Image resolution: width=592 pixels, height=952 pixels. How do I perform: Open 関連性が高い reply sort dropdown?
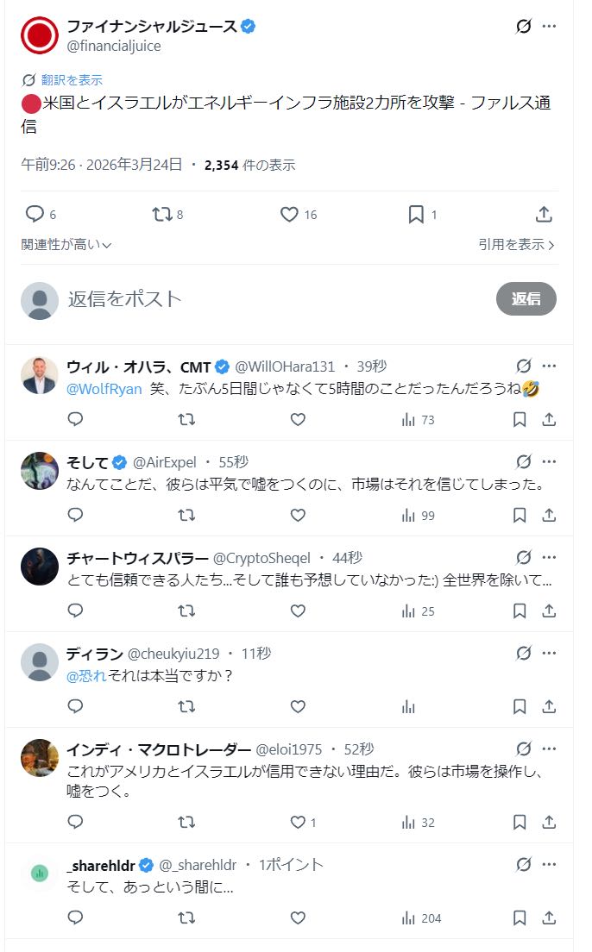pyautogui.click(x=66, y=245)
